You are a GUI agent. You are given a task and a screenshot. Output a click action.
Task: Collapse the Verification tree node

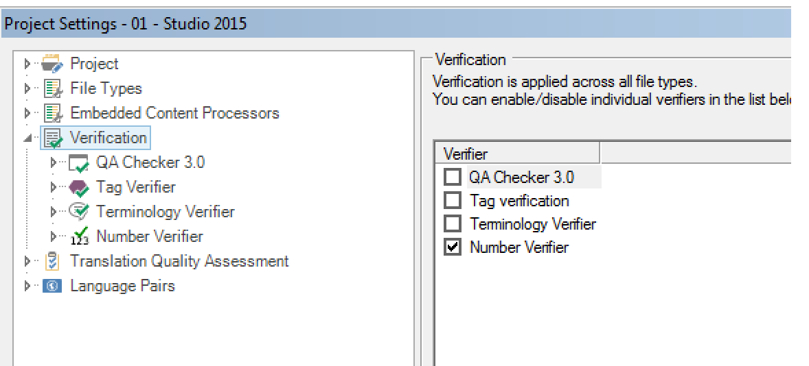point(27,138)
